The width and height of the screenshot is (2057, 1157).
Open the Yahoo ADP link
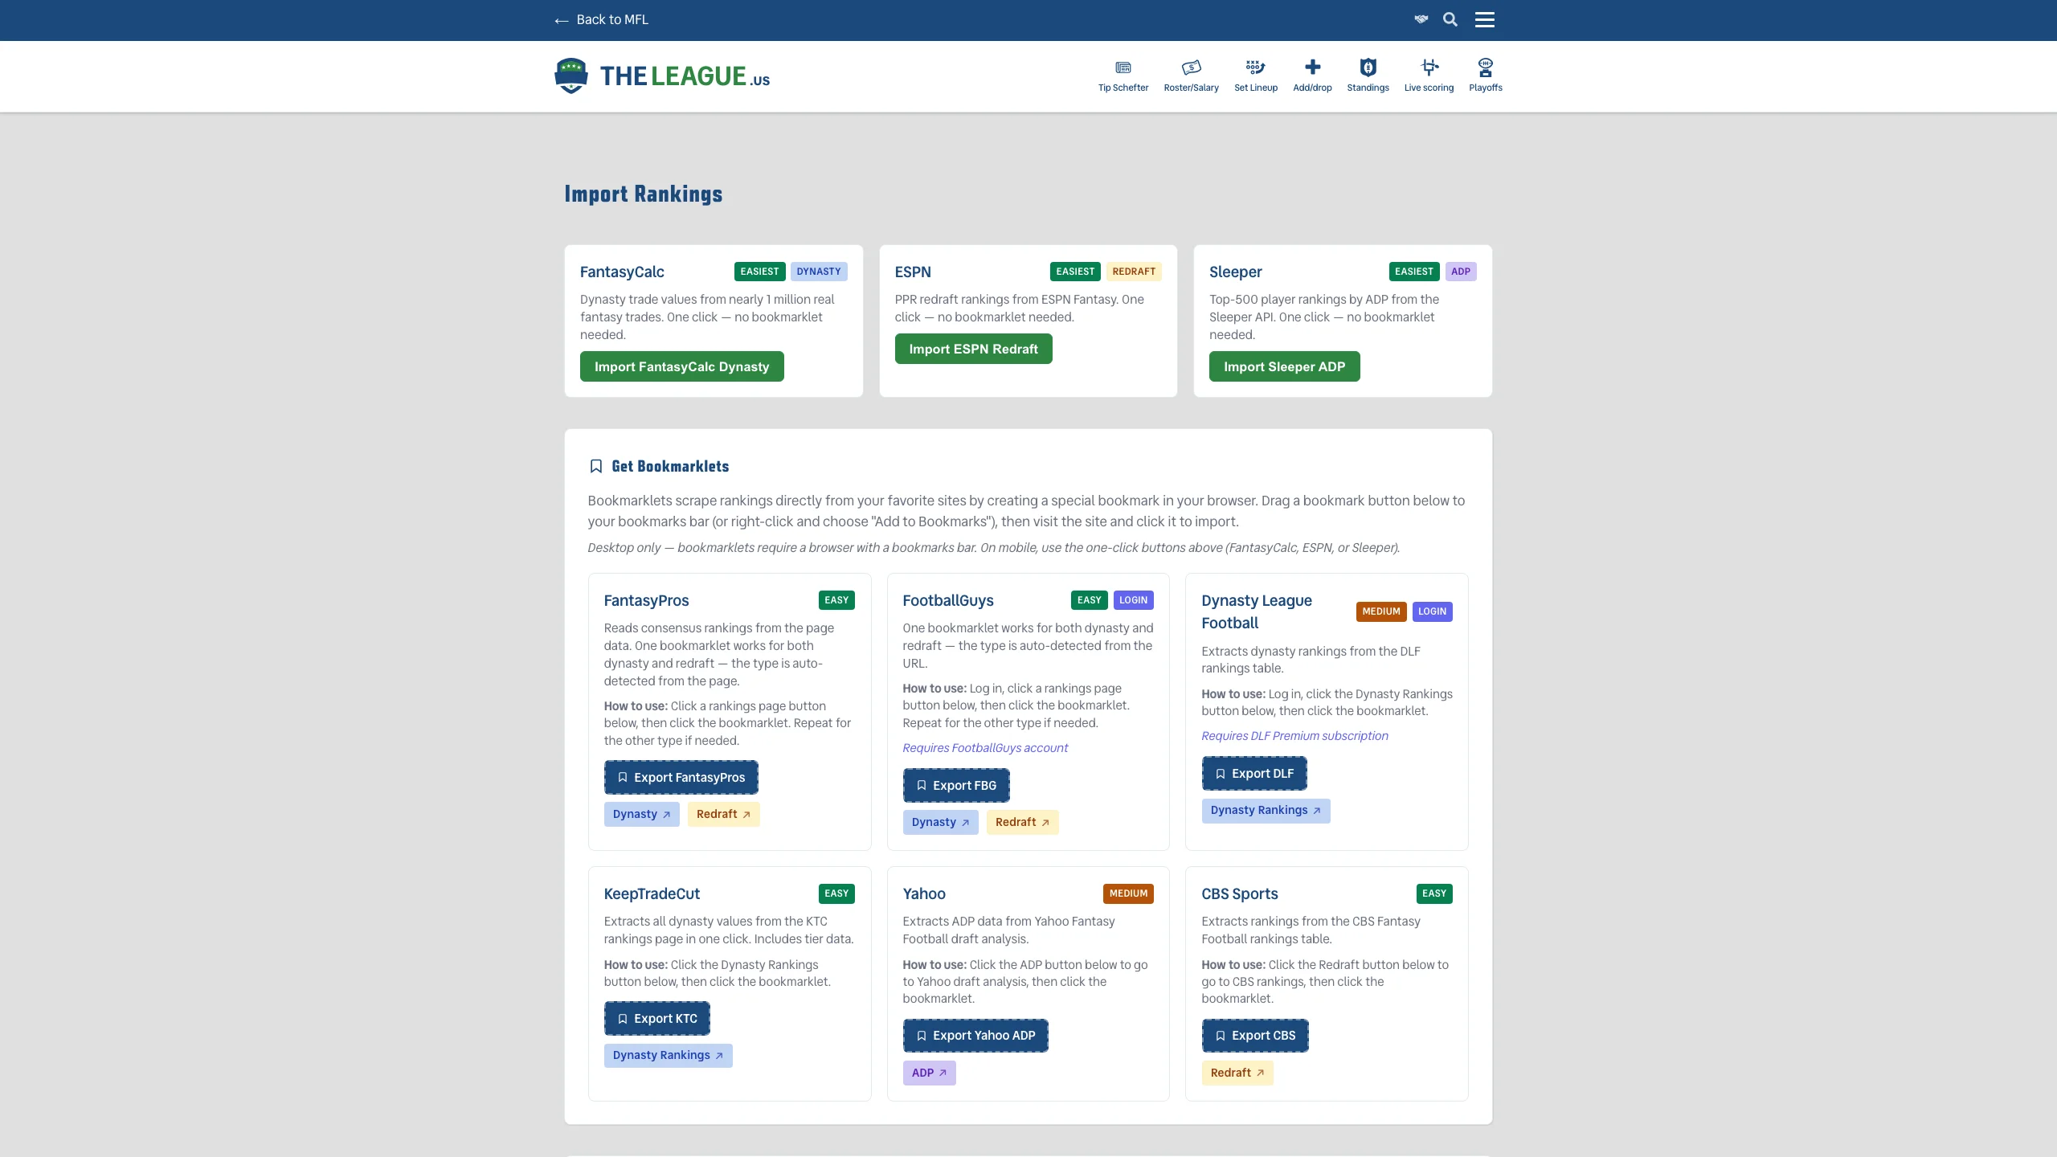coord(929,1073)
